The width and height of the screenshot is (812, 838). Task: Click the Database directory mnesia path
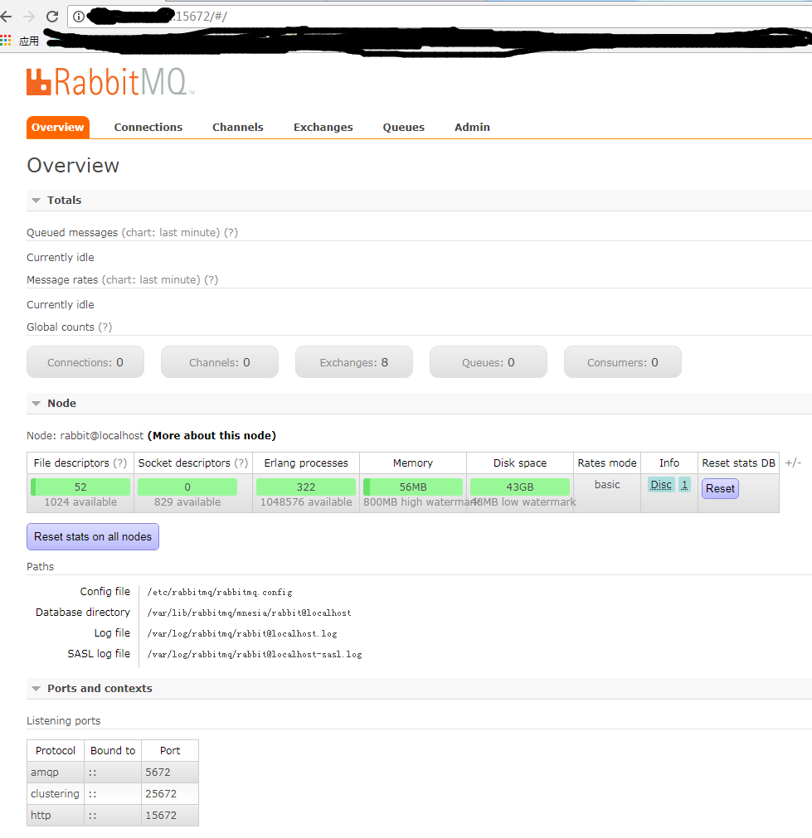tap(250, 613)
